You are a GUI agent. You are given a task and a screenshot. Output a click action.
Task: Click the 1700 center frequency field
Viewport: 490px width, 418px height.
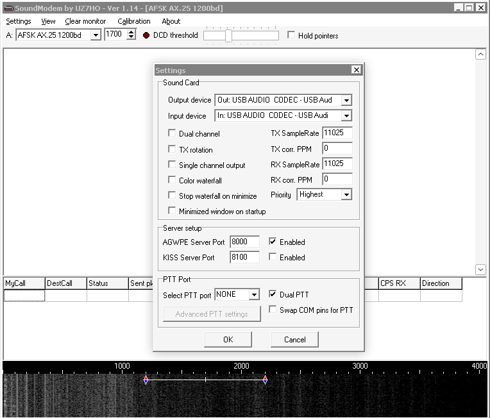[115, 35]
